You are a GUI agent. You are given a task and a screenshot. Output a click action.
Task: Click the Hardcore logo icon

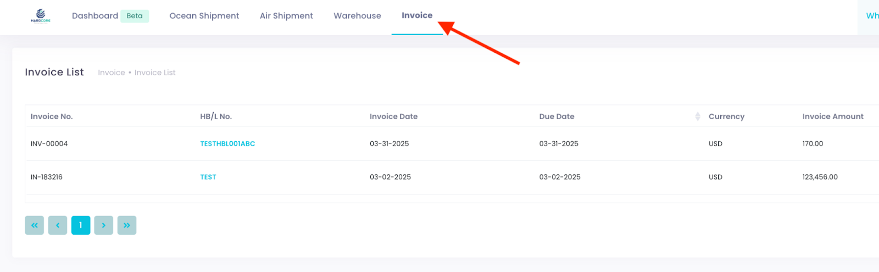(41, 15)
